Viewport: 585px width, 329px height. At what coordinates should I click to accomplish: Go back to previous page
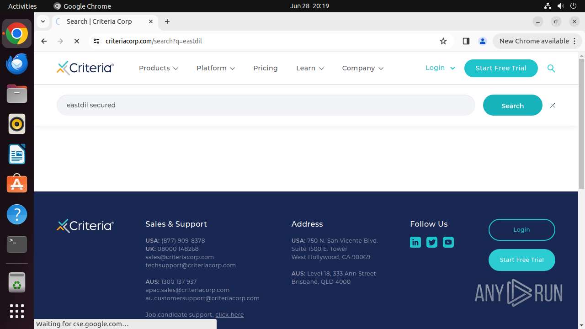pos(44,41)
